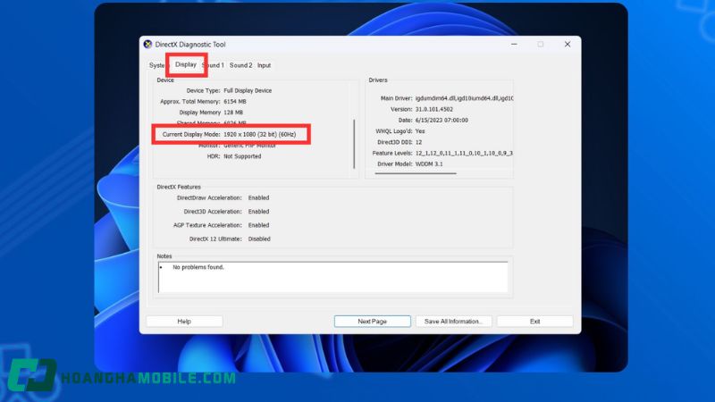Image resolution: width=715 pixels, height=402 pixels.
Task: Select the HDR 'Not Supported' value
Action: point(242,156)
